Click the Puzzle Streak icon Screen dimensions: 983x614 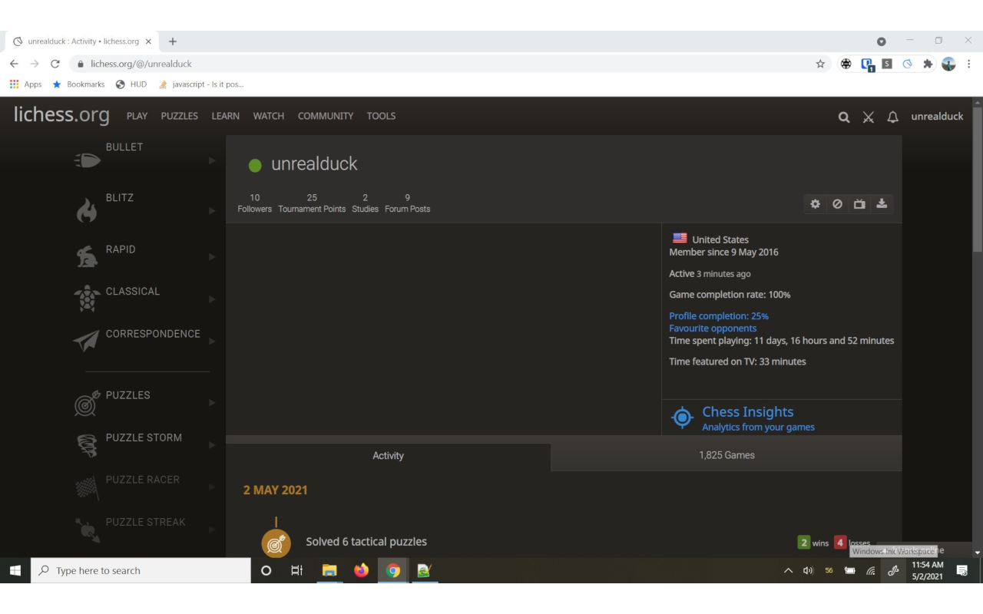coord(88,530)
